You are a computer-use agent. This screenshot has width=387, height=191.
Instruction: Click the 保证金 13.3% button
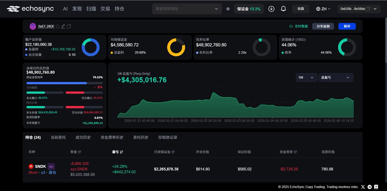point(249,9)
